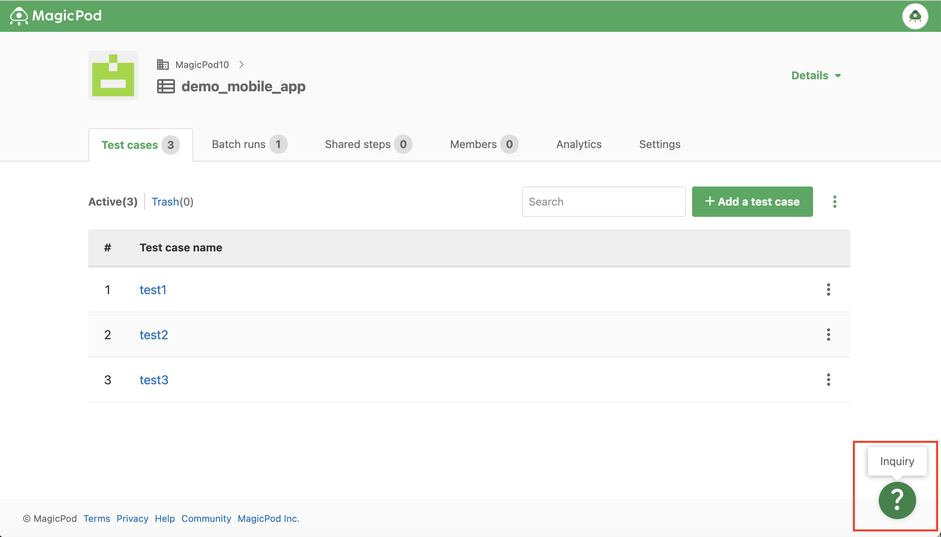The height and width of the screenshot is (537, 941).
Task: Open the Terms footer link
Action: coord(97,519)
